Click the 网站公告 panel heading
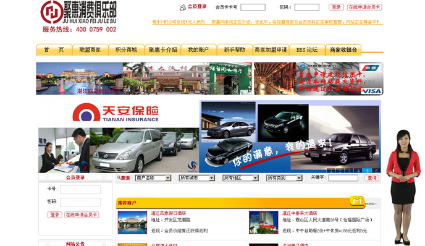The height and width of the screenshot is (246, 425). click(x=75, y=244)
